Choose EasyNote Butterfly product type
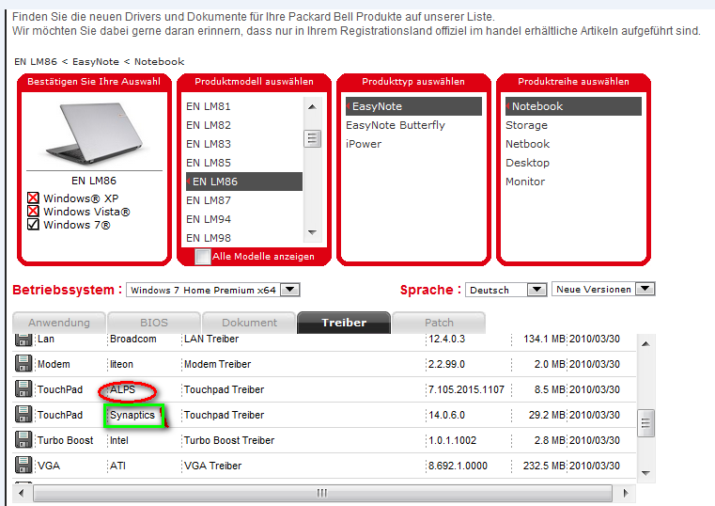 tap(396, 125)
